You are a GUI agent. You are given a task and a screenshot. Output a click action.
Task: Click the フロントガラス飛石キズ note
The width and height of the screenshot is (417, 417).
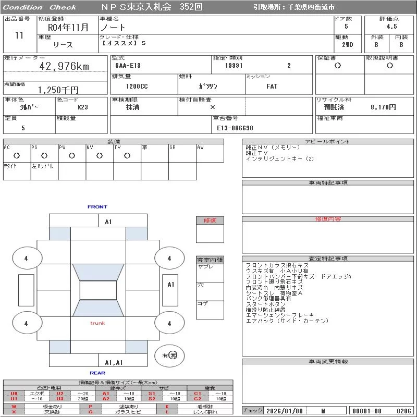277,265
